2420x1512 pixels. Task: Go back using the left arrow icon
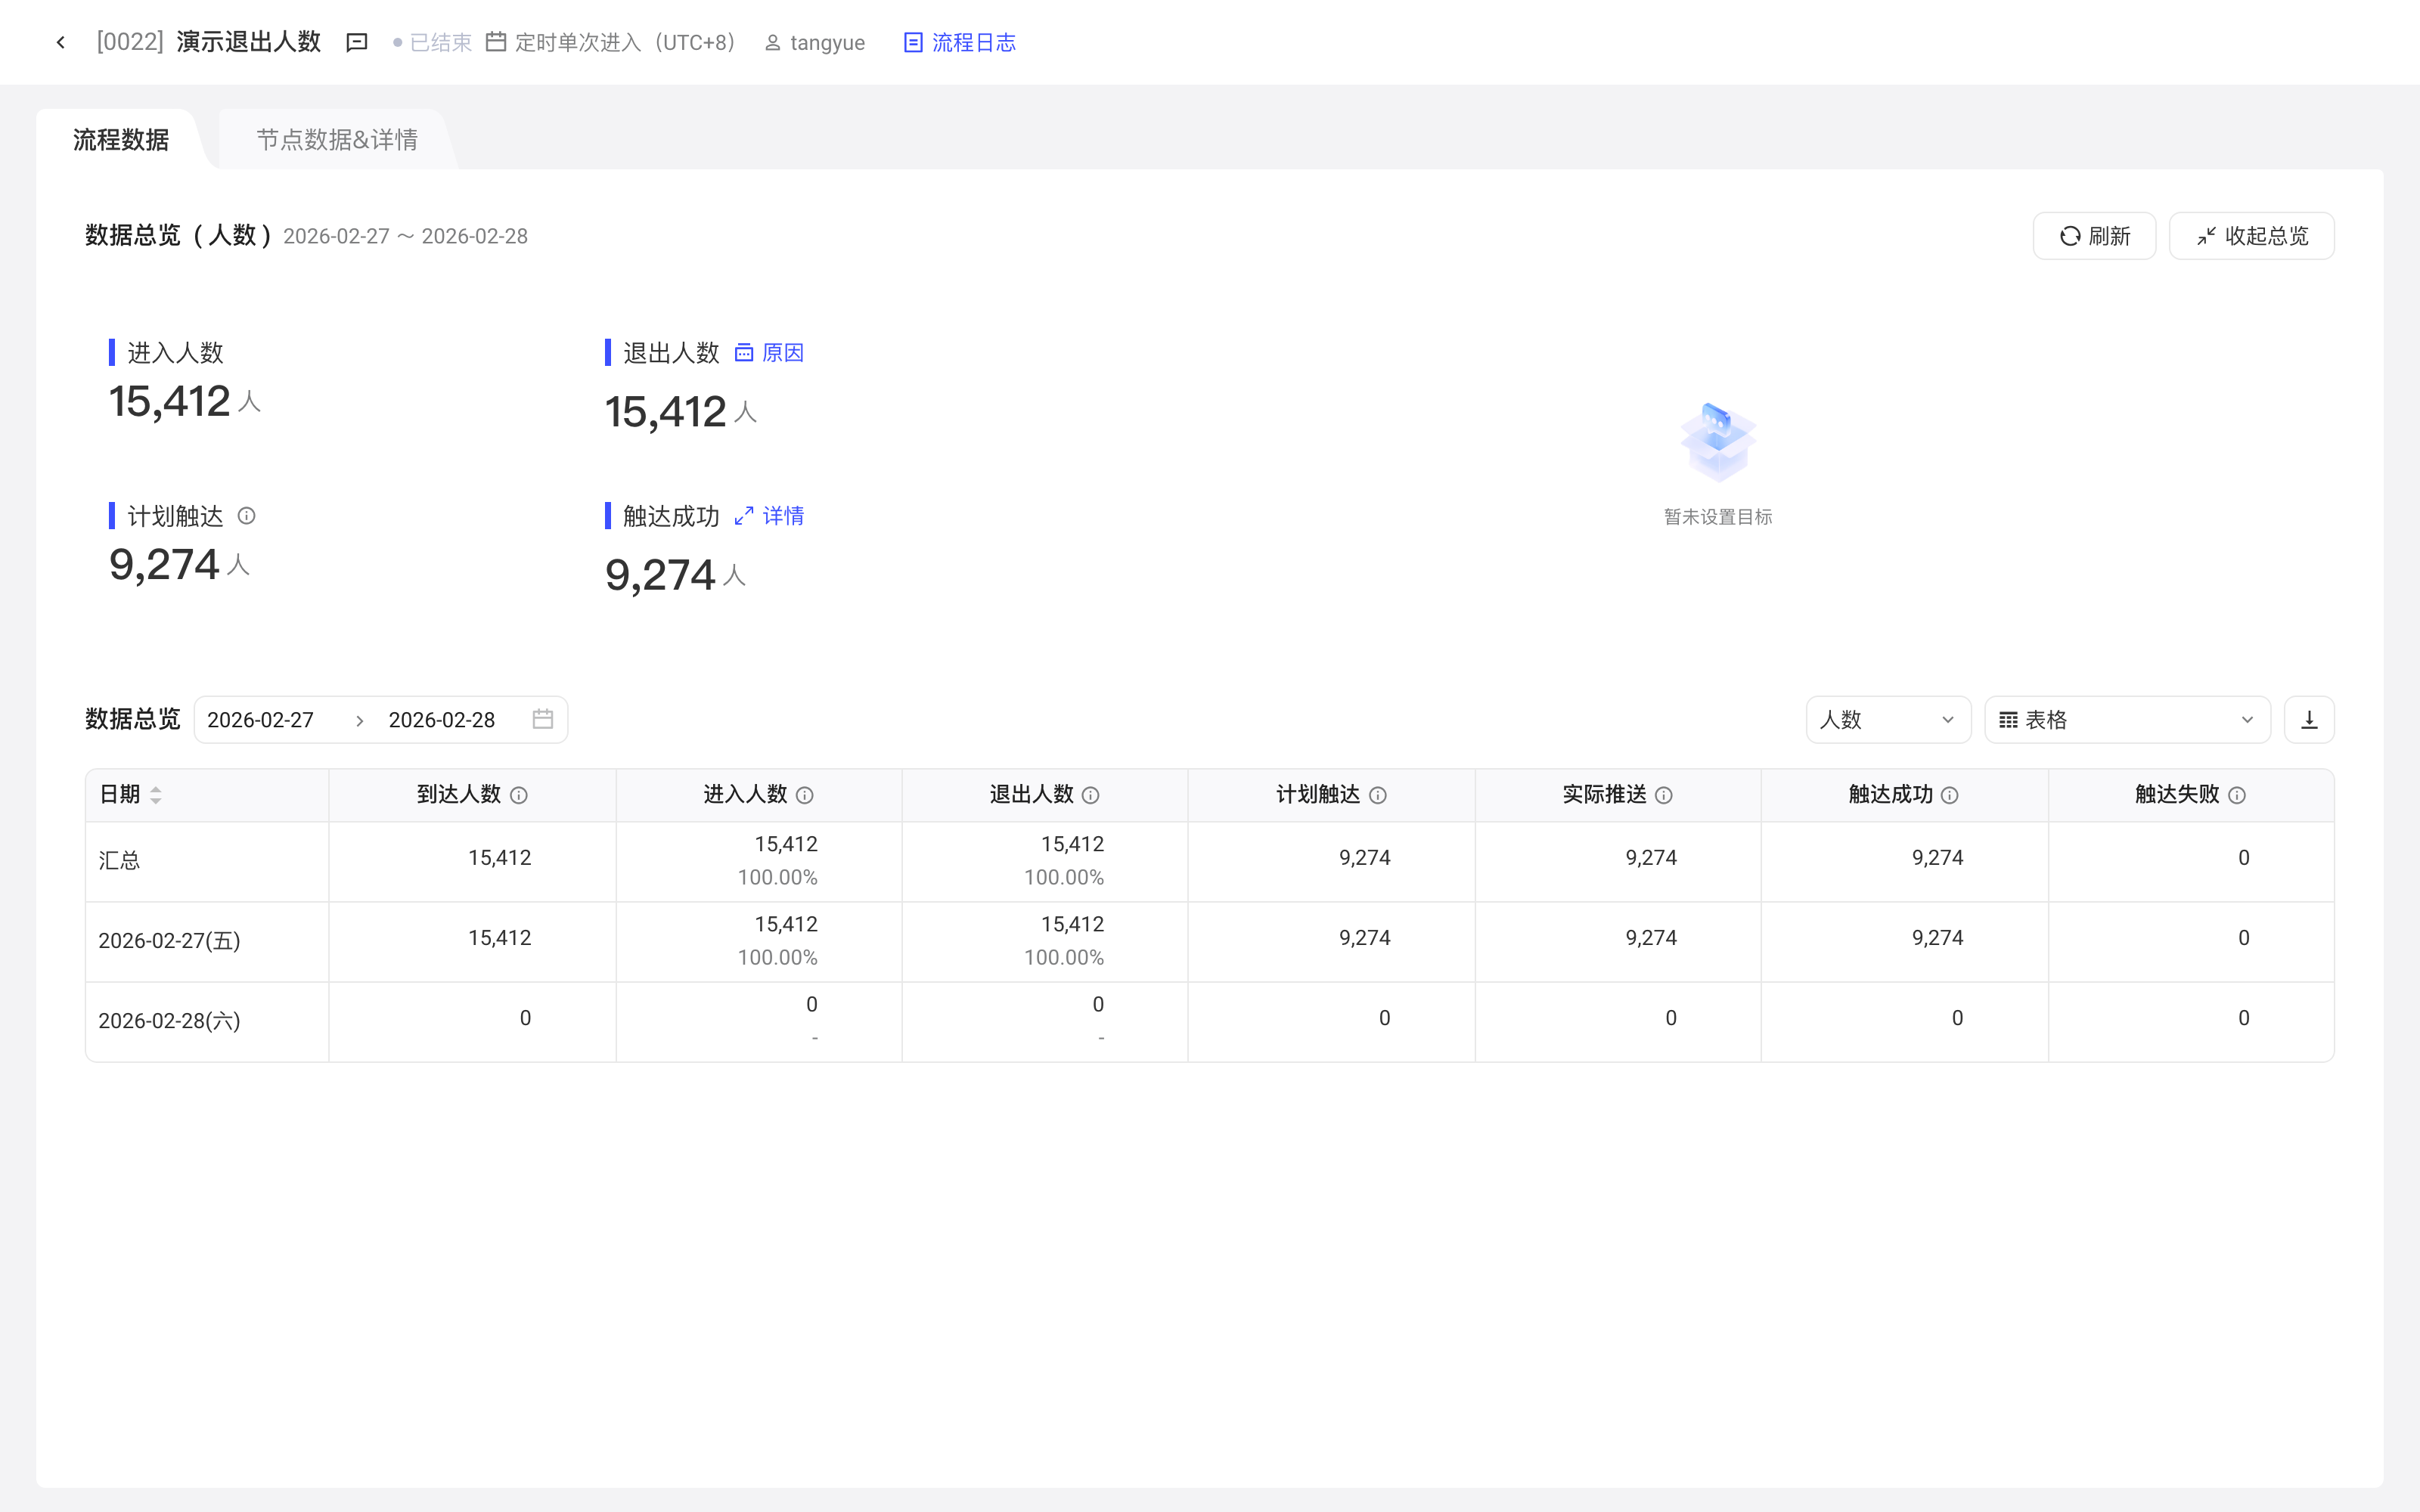(x=61, y=42)
